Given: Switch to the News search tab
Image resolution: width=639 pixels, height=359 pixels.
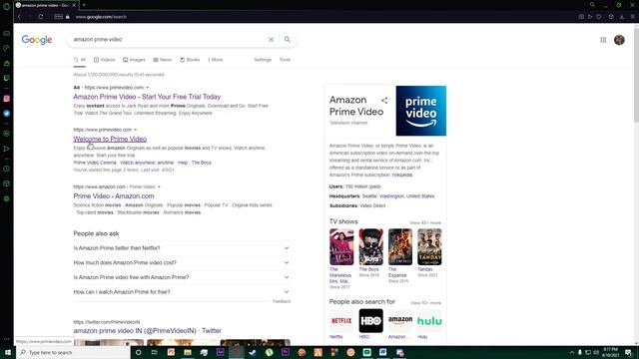Looking at the screenshot, I should (163, 60).
